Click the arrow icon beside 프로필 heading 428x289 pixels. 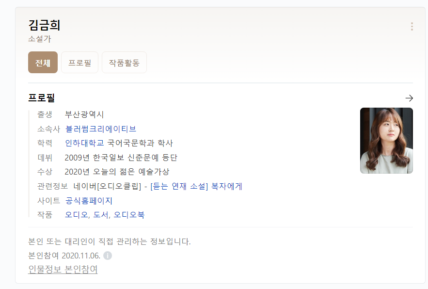click(409, 98)
